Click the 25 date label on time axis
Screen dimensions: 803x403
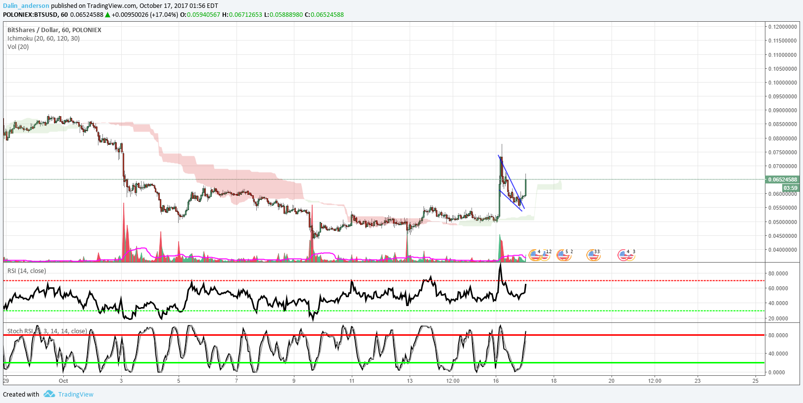click(756, 381)
